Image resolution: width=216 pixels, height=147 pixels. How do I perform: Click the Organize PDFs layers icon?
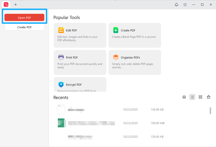(116, 57)
